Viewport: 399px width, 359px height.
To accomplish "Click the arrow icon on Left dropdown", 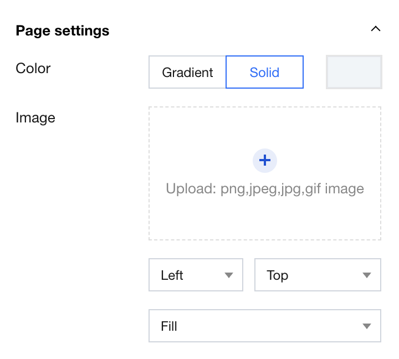I will pyautogui.click(x=228, y=275).
